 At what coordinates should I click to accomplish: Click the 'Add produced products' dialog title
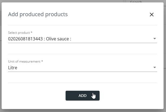point(38,14)
